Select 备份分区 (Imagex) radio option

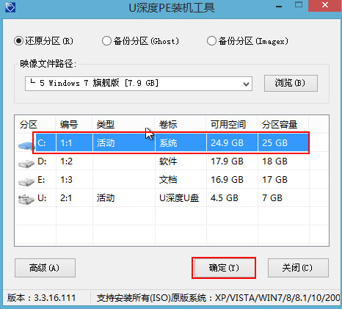coord(211,41)
